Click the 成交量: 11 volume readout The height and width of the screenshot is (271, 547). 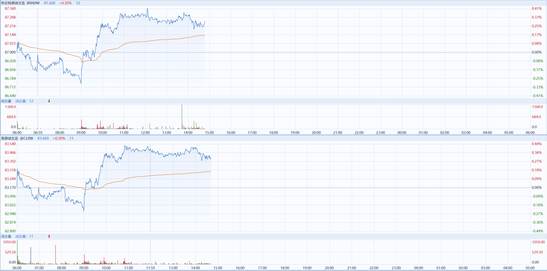tap(24, 237)
